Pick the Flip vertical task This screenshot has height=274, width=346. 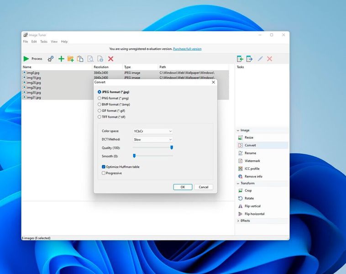click(x=252, y=206)
